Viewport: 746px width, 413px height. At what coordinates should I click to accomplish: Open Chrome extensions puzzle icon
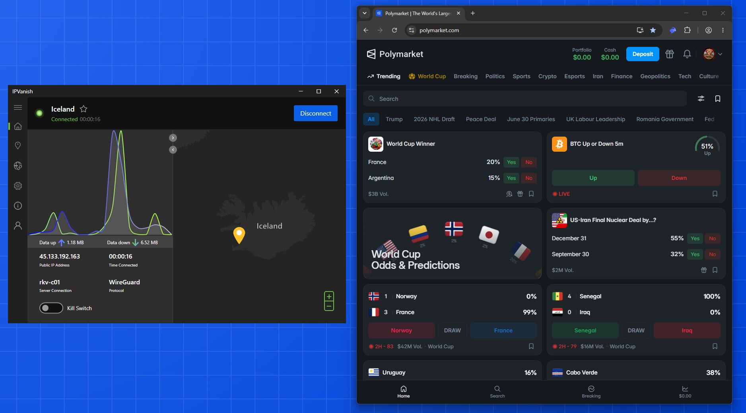click(x=687, y=30)
